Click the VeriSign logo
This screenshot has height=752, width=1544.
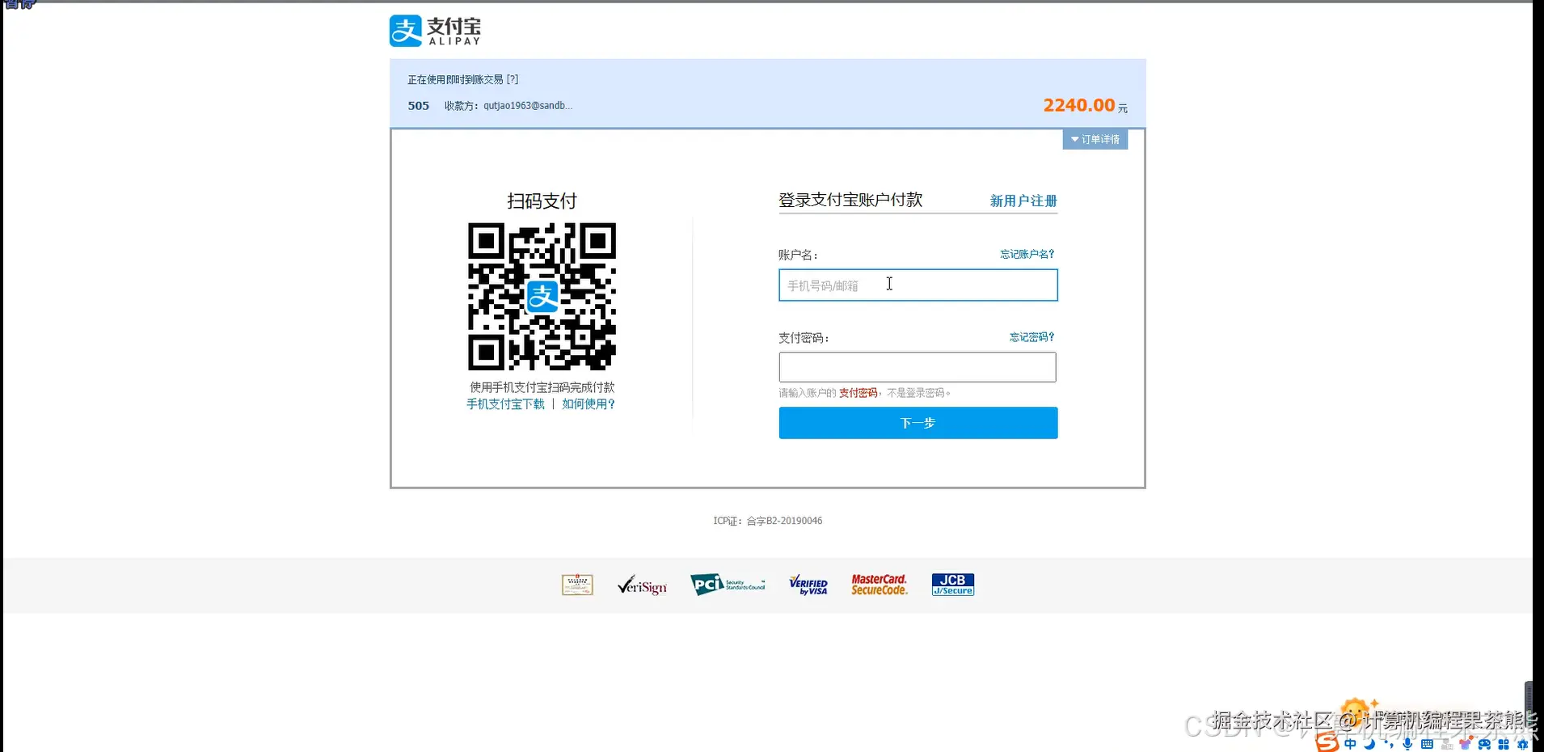(643, 585)
